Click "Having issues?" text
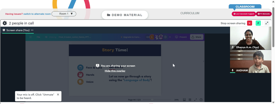 14,14
